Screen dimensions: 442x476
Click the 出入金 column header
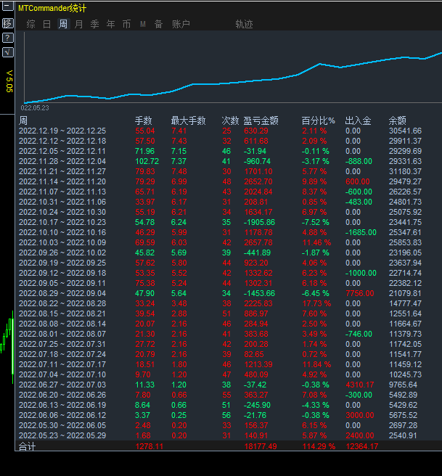359,120
